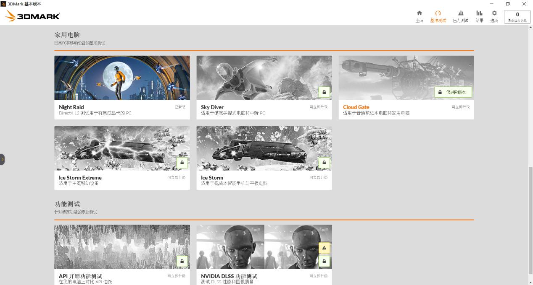
Task: Click the warning icon on NVIDIA DLSS test
Action: click(324, 248)
